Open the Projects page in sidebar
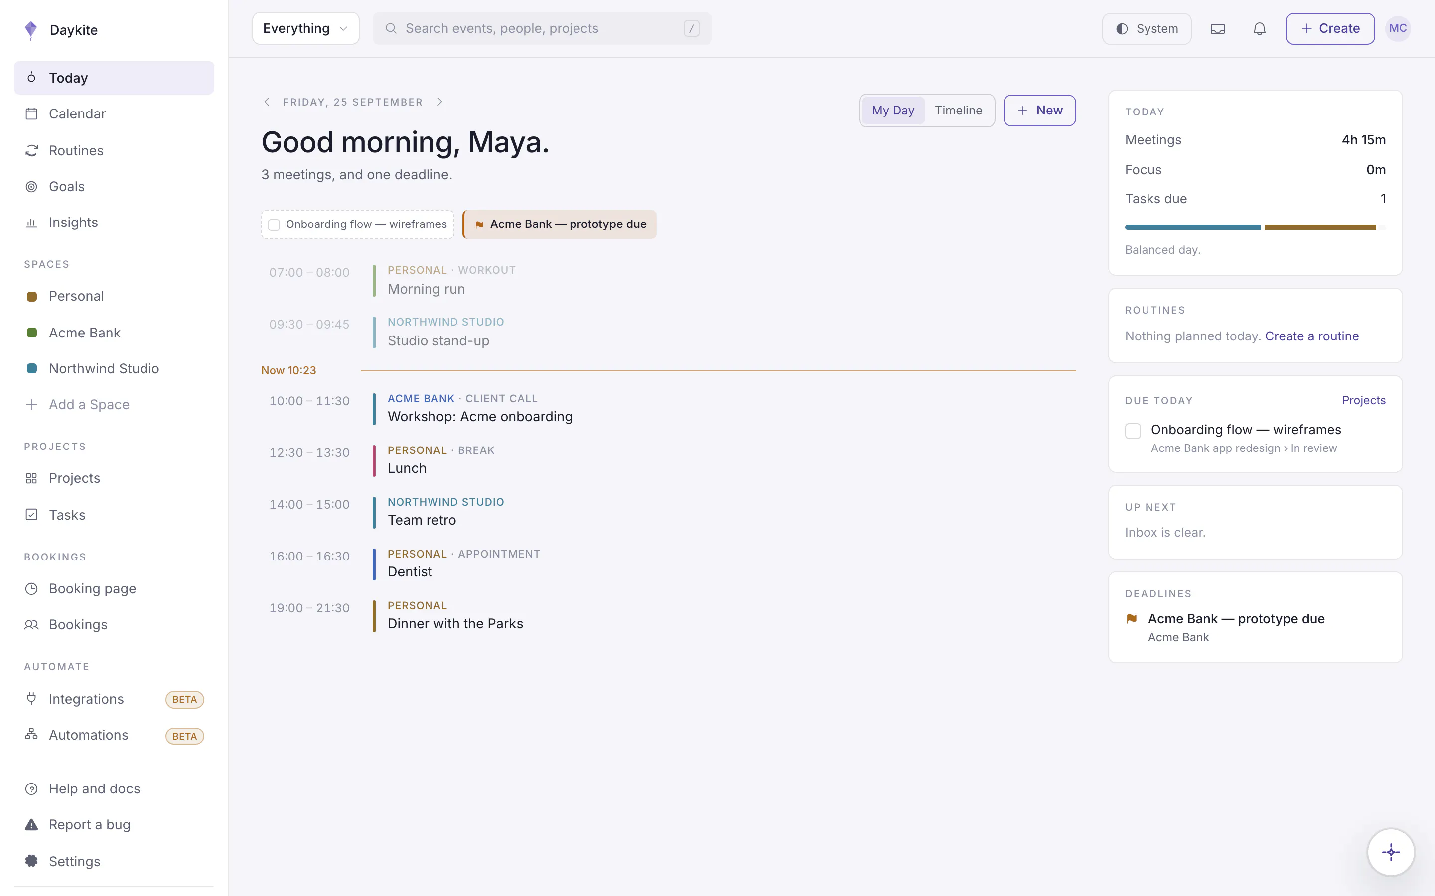1435x896 pixels. [114, 478]
